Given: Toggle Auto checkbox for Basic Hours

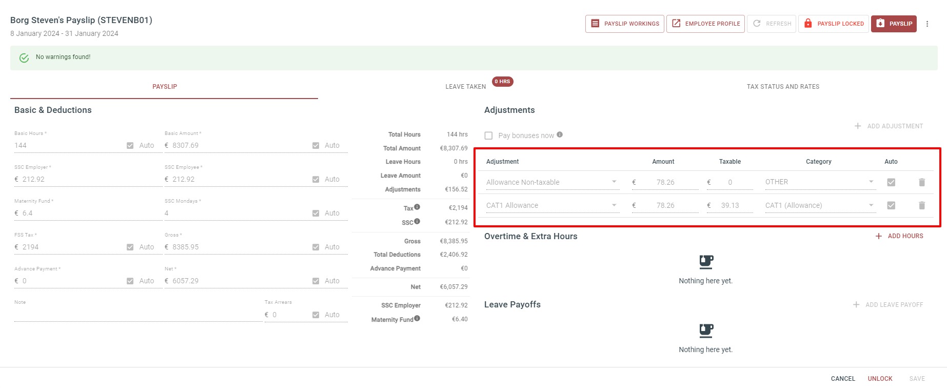Looking at the screenshot, I should 130,146.
